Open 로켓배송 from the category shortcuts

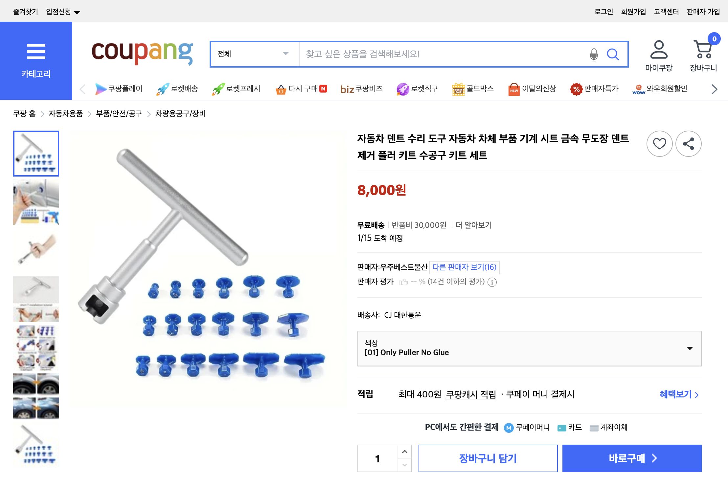(x=177, y=89)
